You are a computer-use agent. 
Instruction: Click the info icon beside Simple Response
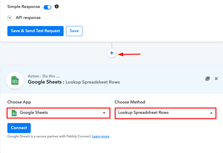pyautogui.click(x=57, y=6)
